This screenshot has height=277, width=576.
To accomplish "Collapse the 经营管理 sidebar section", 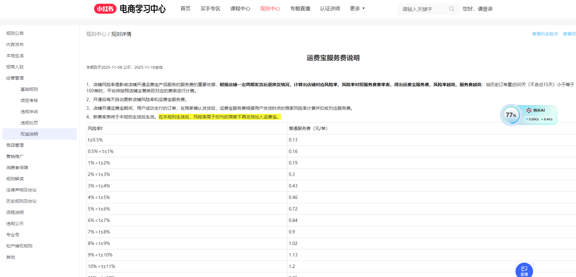I will pyautogui.click(x=15, y=78).
